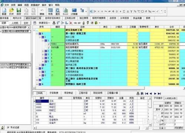
Task: Select the 子目取费 tab in lower panel
Action: [x=54, y=93]
